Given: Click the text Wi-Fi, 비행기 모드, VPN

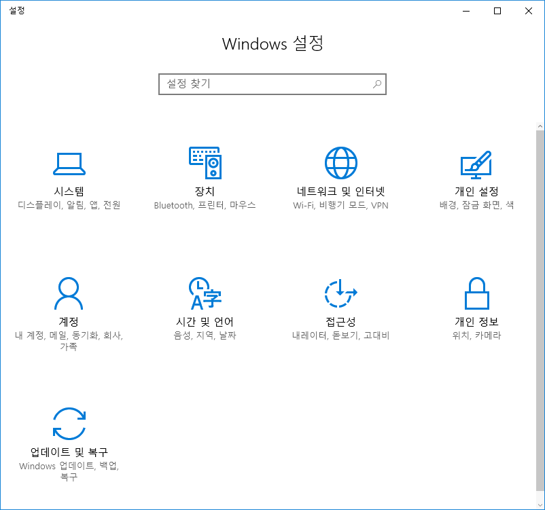Looking at the screenshot, I should click(340, 205).
